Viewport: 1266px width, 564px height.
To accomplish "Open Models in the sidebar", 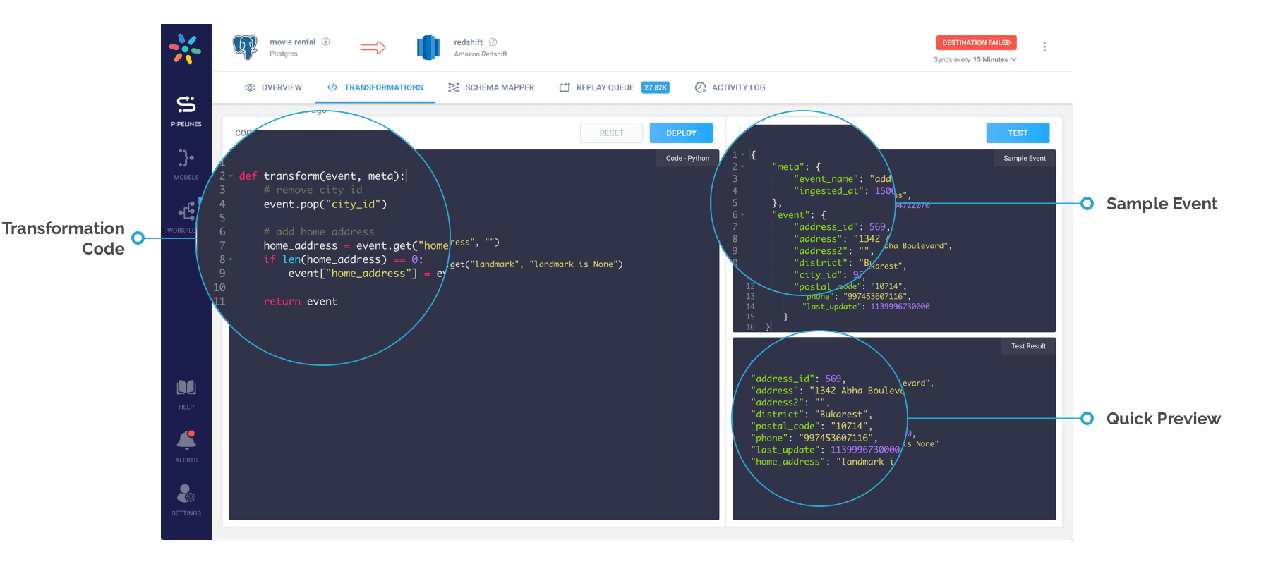I will [186, 164].
